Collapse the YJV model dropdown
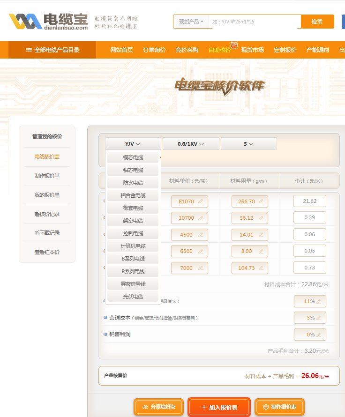The width and height of the screenshot is (345, 417). click(133, 144)
